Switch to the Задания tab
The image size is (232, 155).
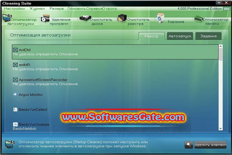click(208, 36)
